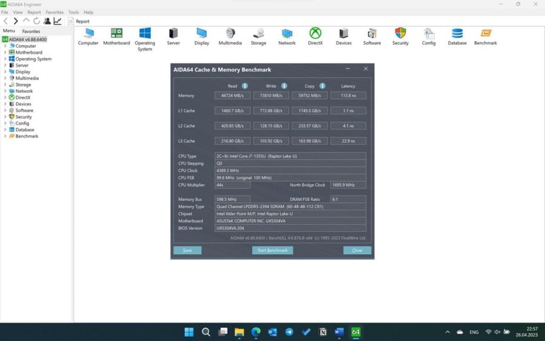The image size is (545, 341).
Task: Open Windows Search on taskbar
Action: (206, 332)
